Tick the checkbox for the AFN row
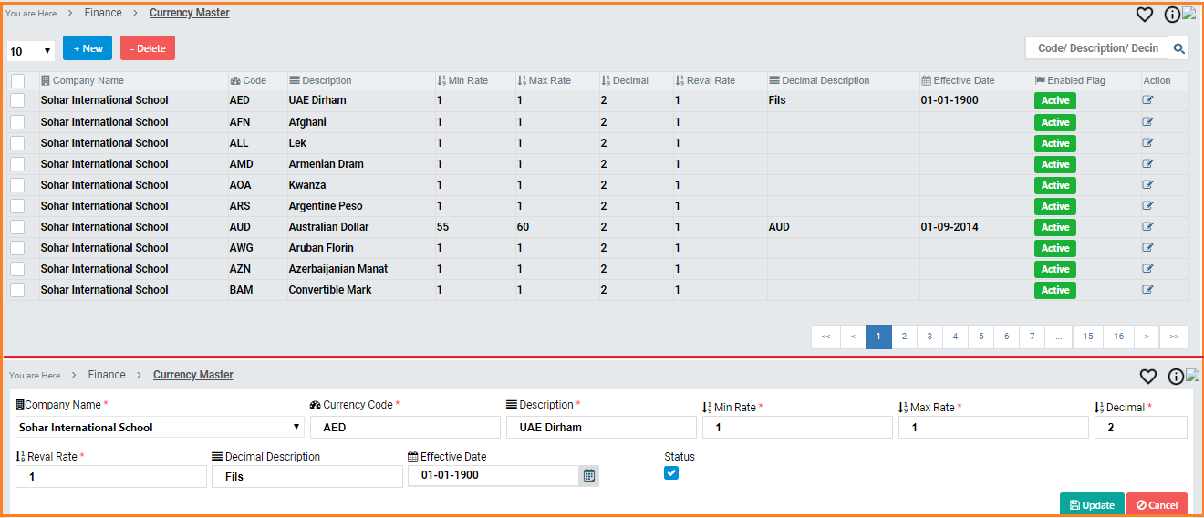This screenshot has height=518, width=1204. [x=17, y=122]
